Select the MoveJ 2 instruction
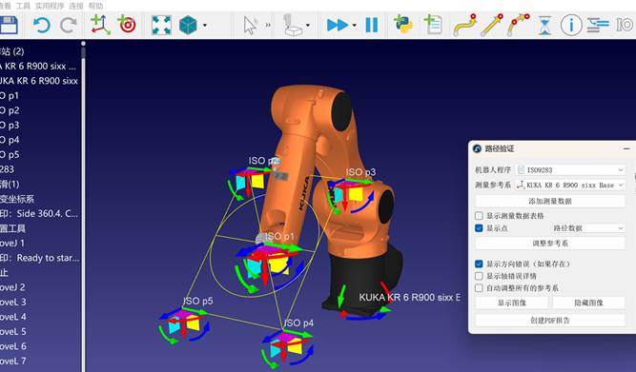Viewport: 636px width, 372px height. click(12, 287)
